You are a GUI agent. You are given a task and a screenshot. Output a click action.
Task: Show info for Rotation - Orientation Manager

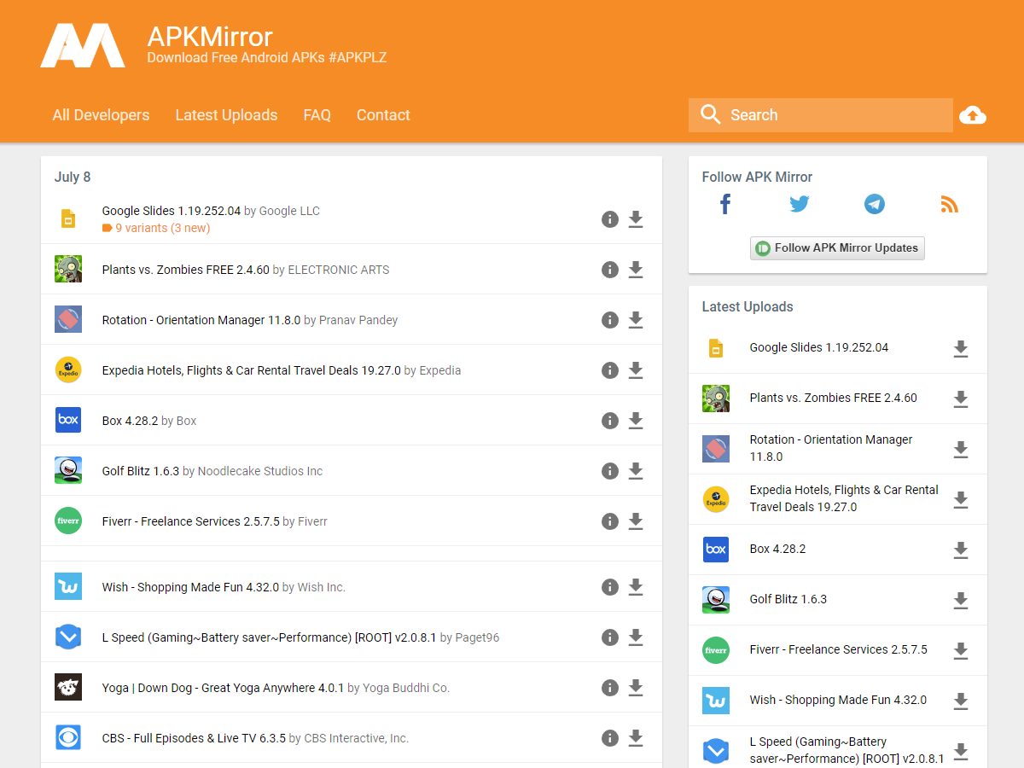click(610, 320)
